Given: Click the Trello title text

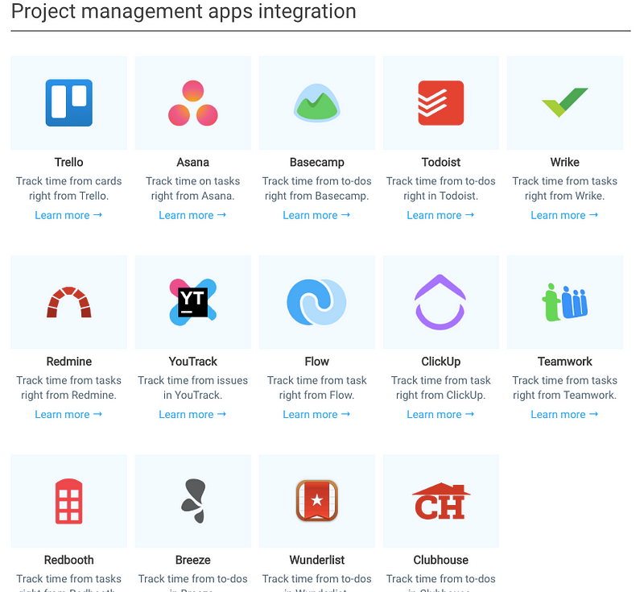Looking at the screenshot, I should 69,162.
